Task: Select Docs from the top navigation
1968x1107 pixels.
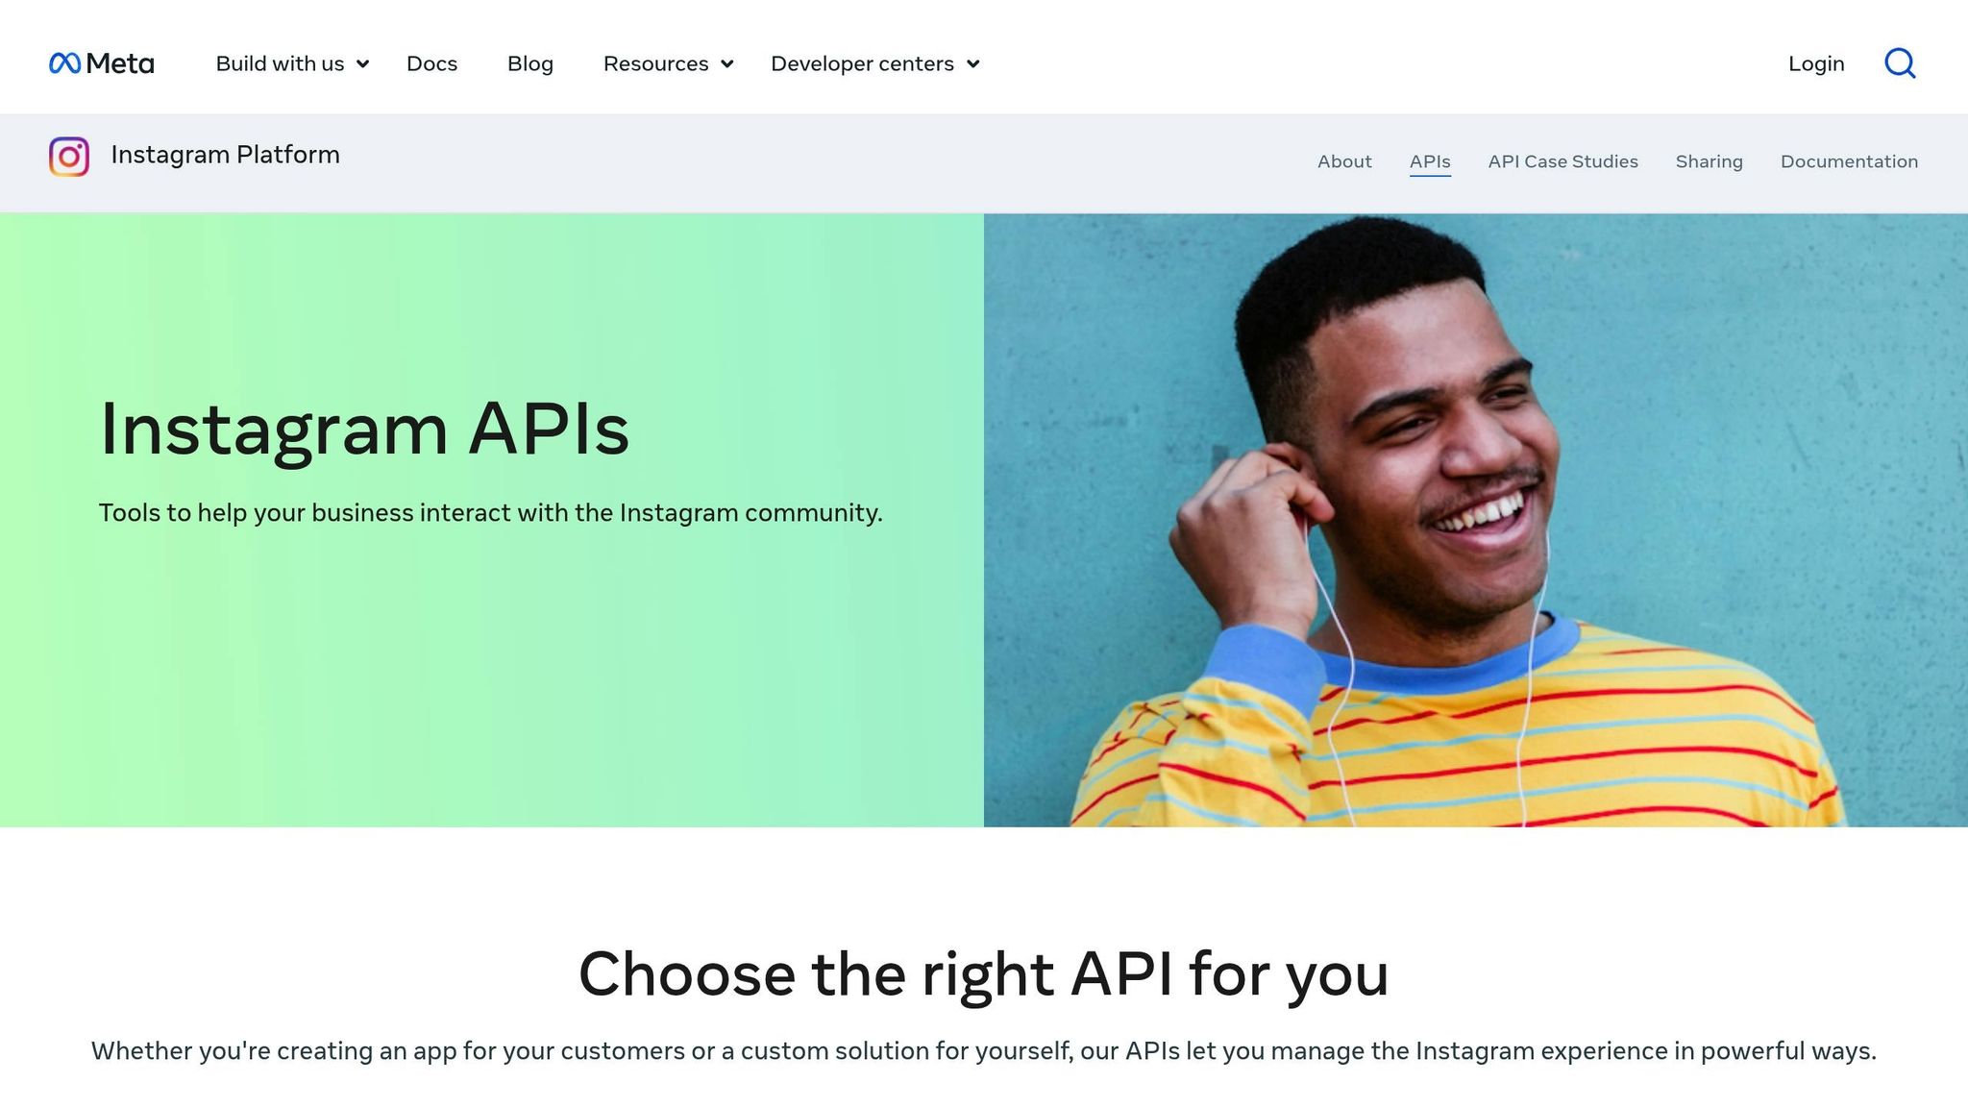Action: (432, 63)
